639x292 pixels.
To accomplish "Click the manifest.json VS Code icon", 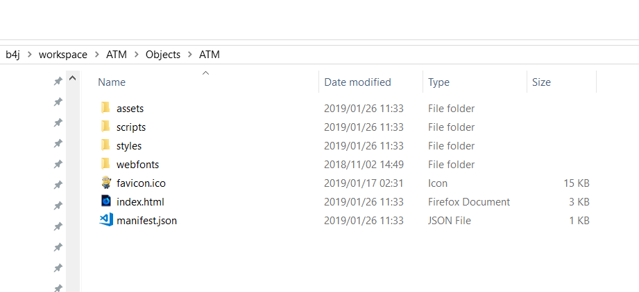I will click(x=105, y=220).
